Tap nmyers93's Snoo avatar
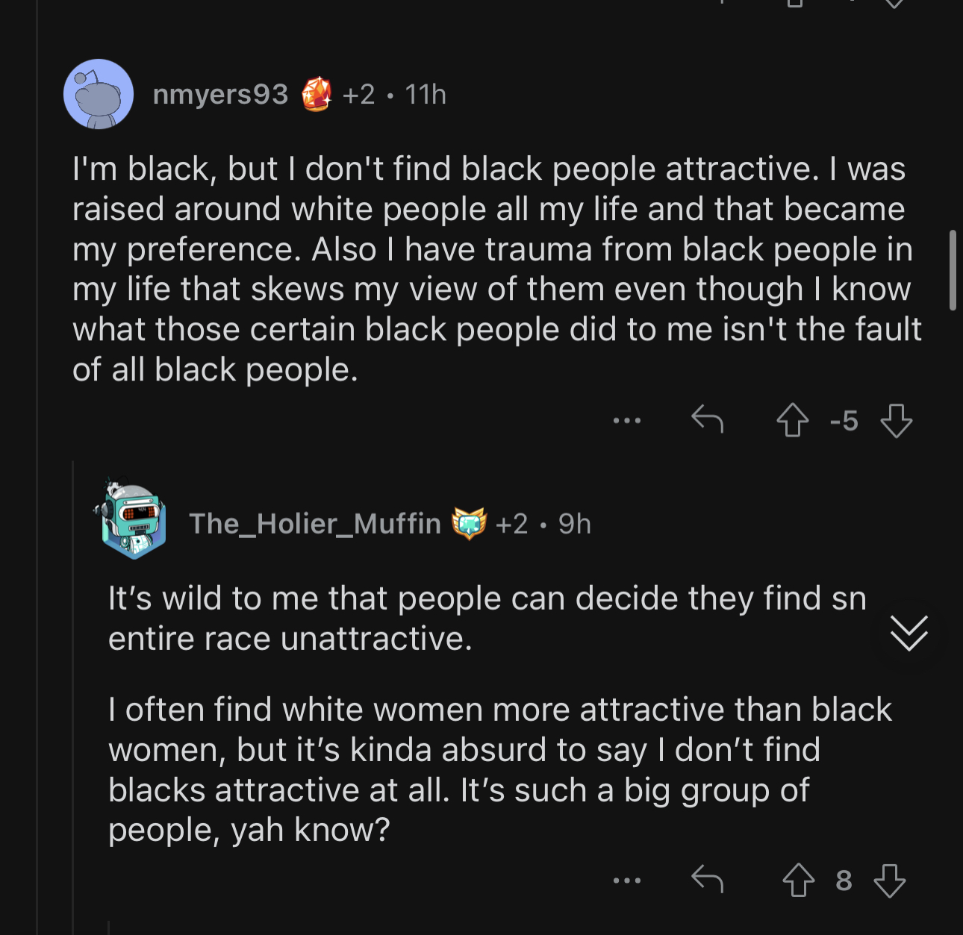The width and height of the screenshot is (963, 935). (99, 94)
